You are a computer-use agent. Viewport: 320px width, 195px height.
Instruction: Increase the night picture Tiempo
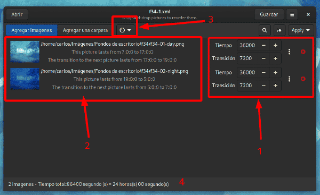[276, 72]
